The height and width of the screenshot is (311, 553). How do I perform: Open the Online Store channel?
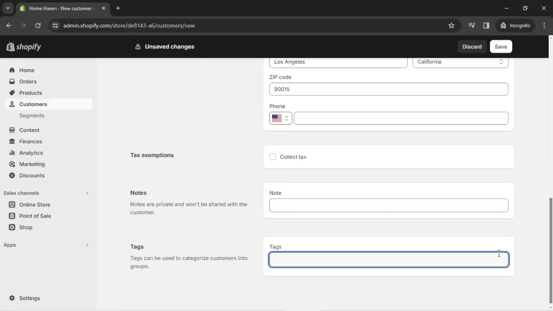click(x=35, y=205)
